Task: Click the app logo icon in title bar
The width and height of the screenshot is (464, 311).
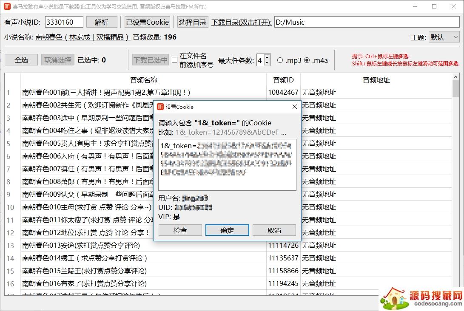Action: point(7,6)
